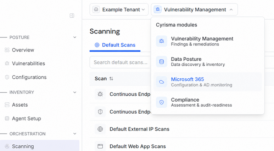Click the browser window icon for Default Web App Scans

point(100,146)
